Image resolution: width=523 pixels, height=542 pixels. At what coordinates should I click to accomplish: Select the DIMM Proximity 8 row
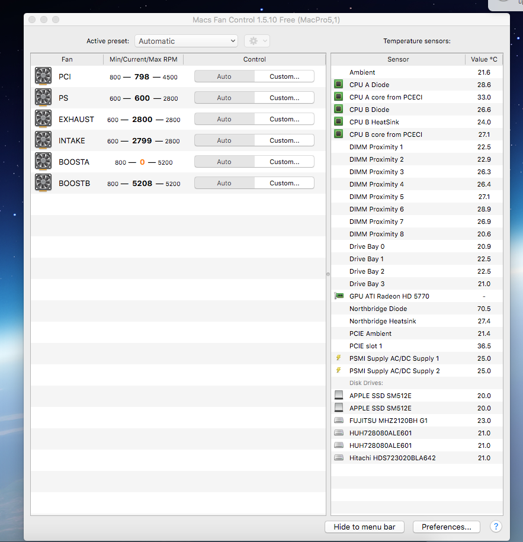tap(417, 234)
